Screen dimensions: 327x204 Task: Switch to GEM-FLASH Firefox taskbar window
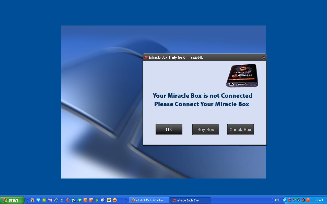149,200
